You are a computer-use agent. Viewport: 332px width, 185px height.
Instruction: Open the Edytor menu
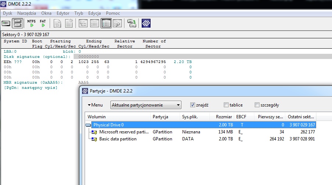coord(63,13)
